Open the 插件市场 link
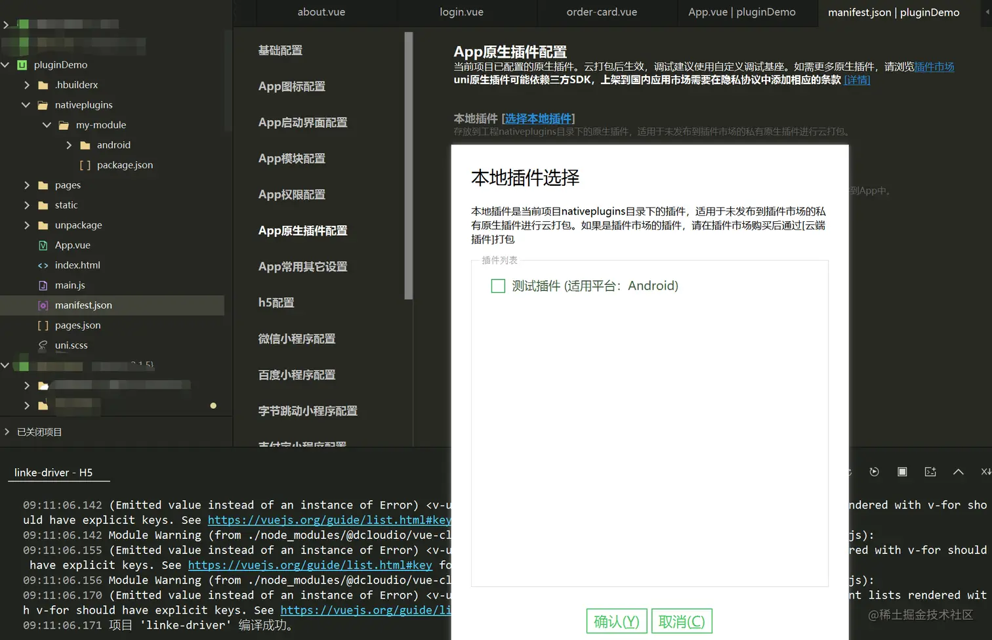The height and width of the screenshot is (640, 992). (934, 67)
